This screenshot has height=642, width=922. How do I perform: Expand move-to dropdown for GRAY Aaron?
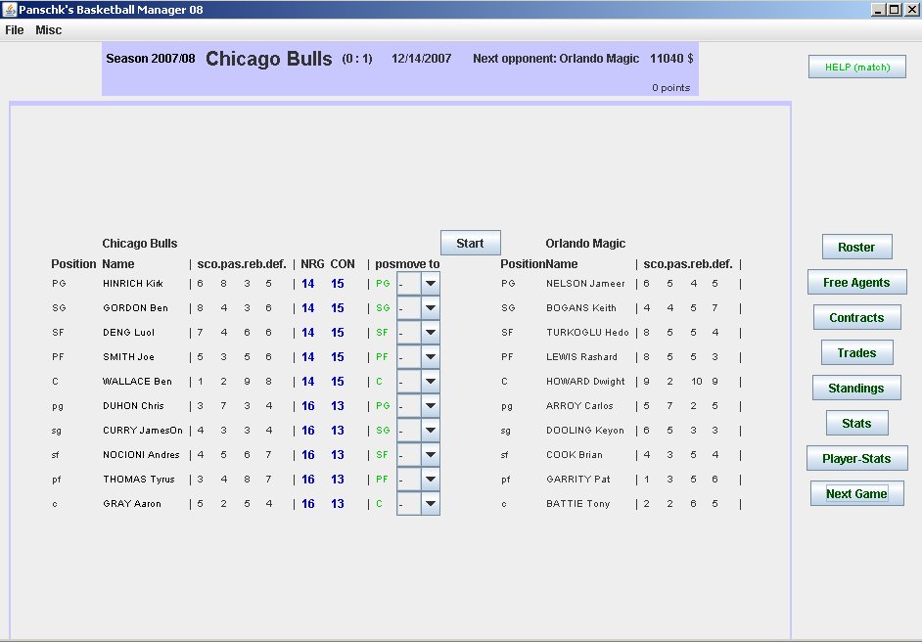431,504
